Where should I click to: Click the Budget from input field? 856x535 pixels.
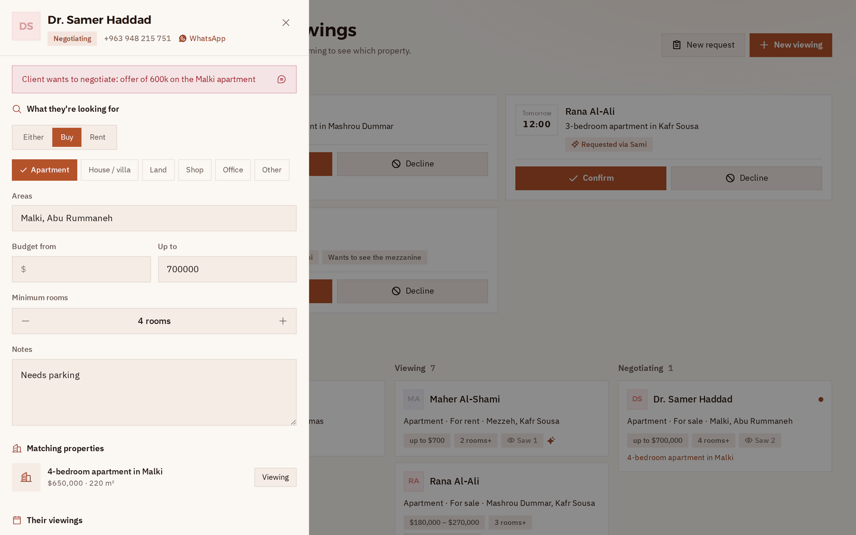coord(81,269)
